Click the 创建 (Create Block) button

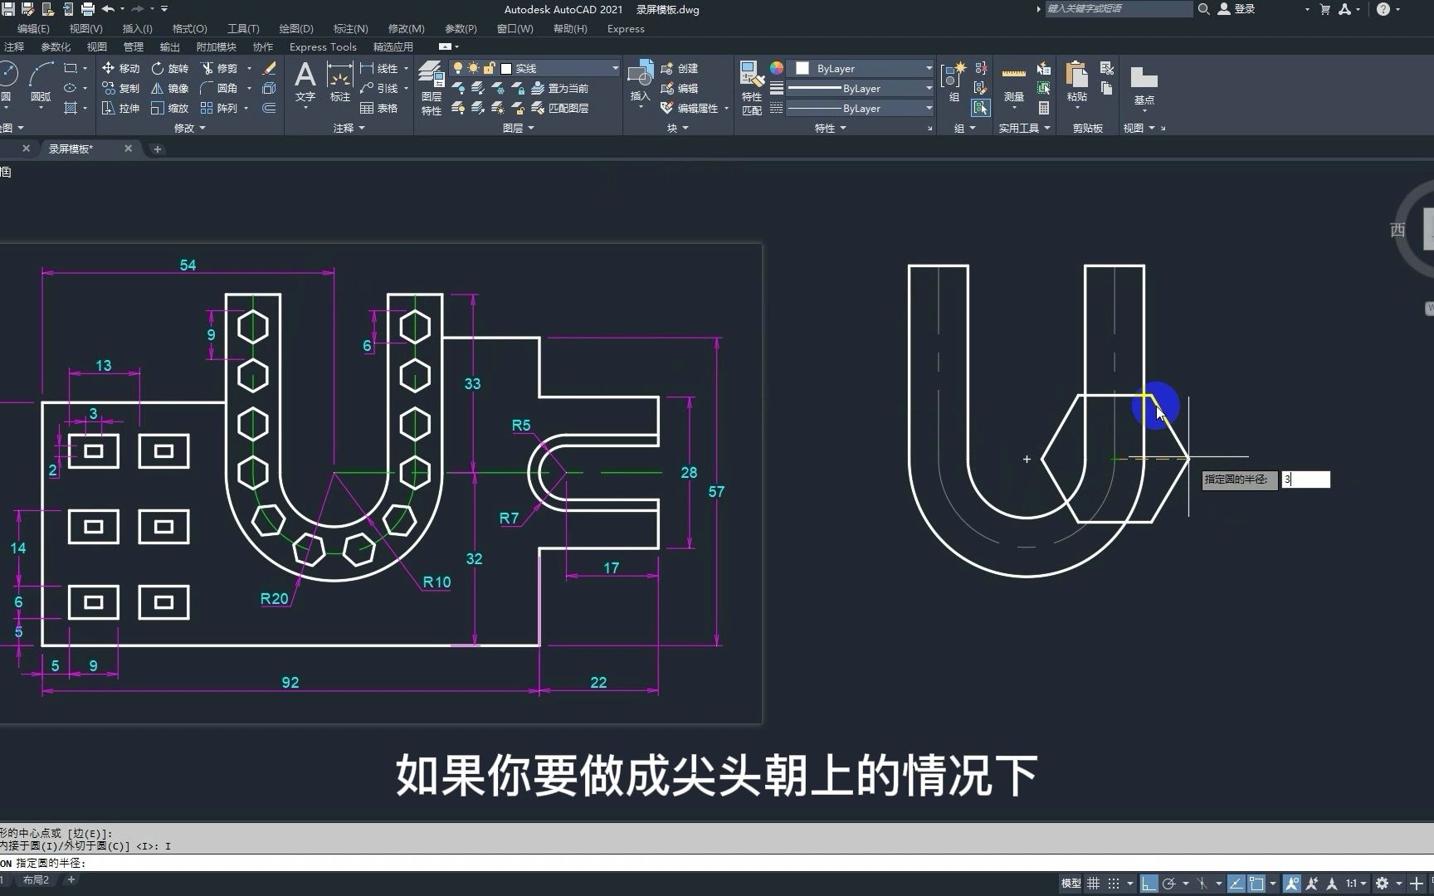682,68
